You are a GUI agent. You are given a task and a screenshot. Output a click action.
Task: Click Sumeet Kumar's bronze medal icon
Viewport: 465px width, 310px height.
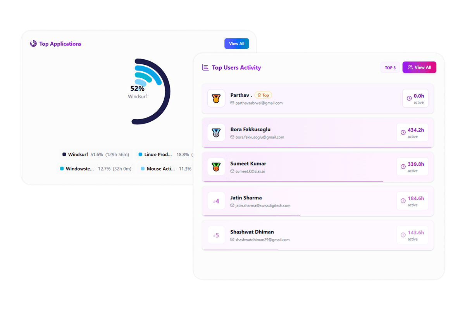point(216,167)
